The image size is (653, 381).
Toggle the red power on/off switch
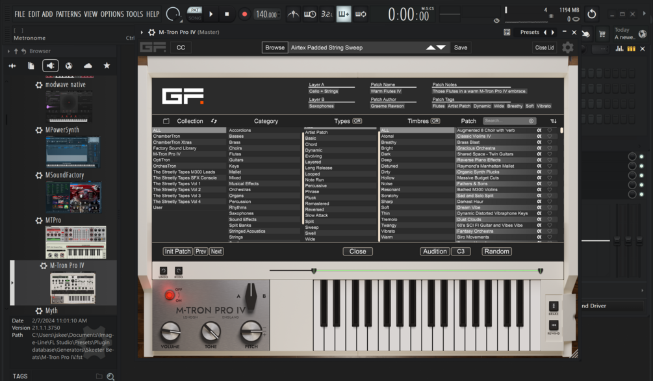(x=169, y=295)
